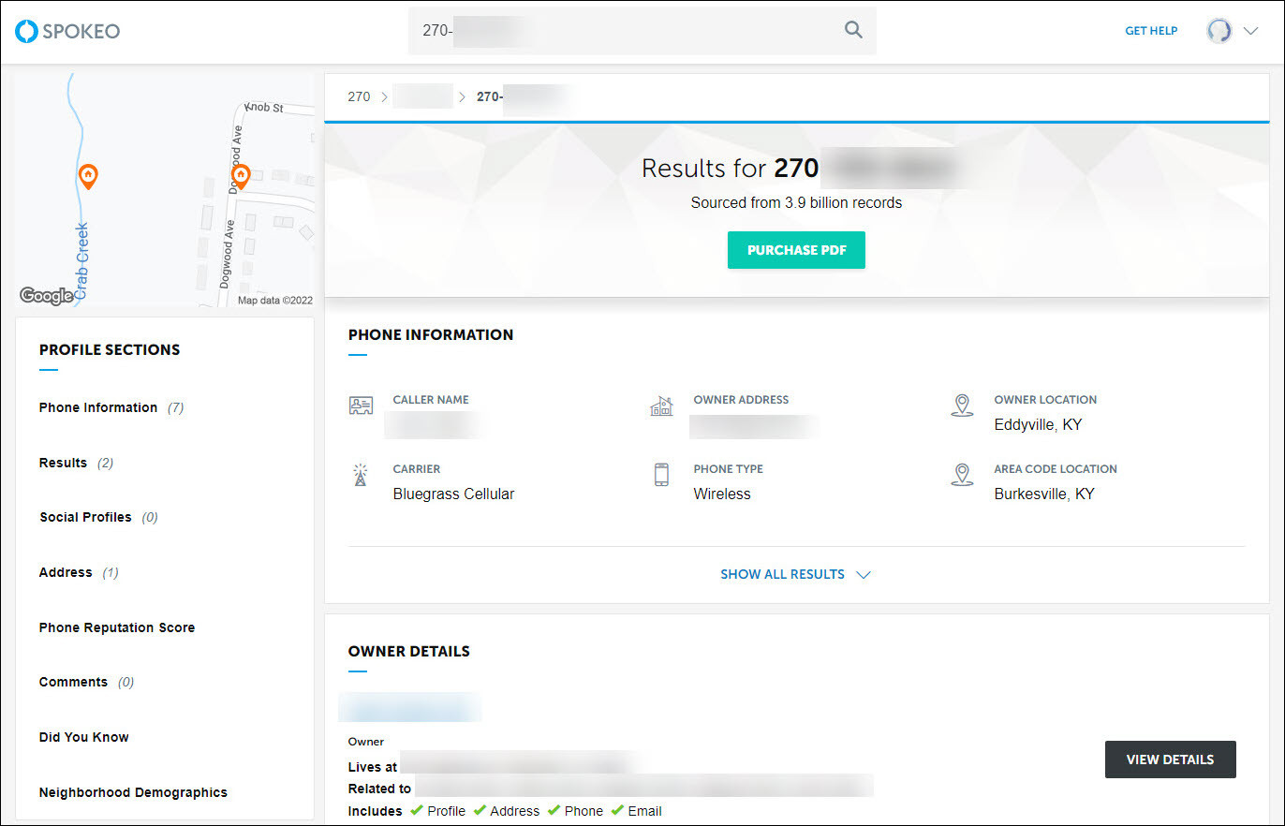
Task: Click the Knob St label on map
Action: pos(263,108)
